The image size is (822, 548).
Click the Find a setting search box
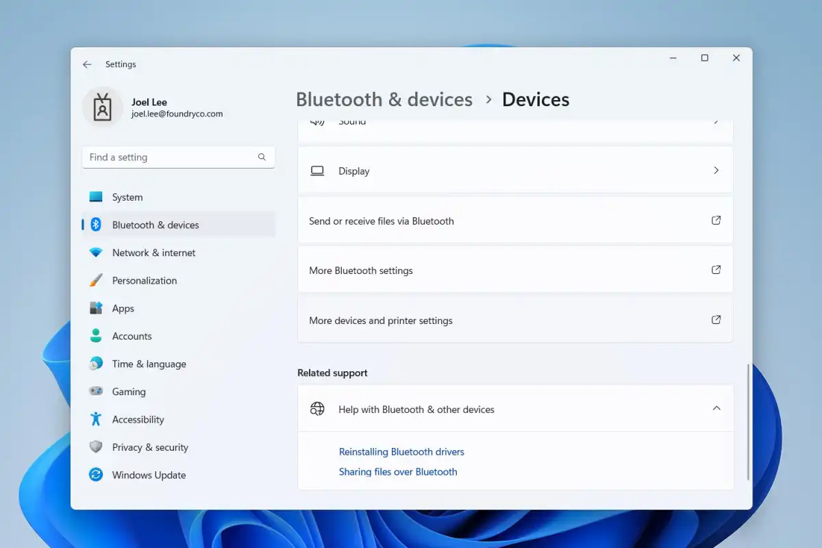[175, 157]
